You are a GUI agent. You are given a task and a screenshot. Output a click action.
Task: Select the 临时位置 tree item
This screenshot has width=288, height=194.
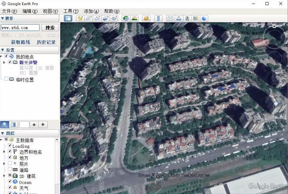coord(24,80)
